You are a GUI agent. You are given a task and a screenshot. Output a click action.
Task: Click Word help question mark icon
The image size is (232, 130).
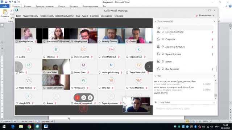pos(230,6)
